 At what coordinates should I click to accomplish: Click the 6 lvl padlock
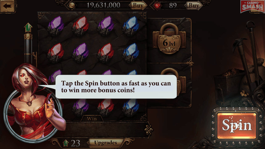[x=169, y=39]
